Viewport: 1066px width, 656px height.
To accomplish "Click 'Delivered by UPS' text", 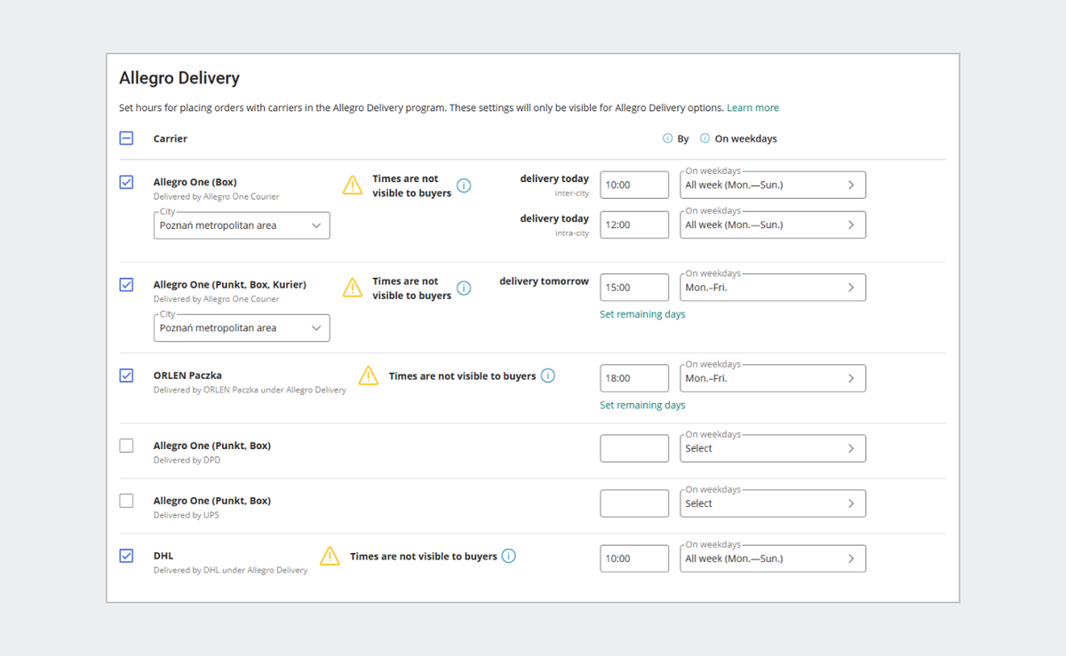I will tap(186, 515).
